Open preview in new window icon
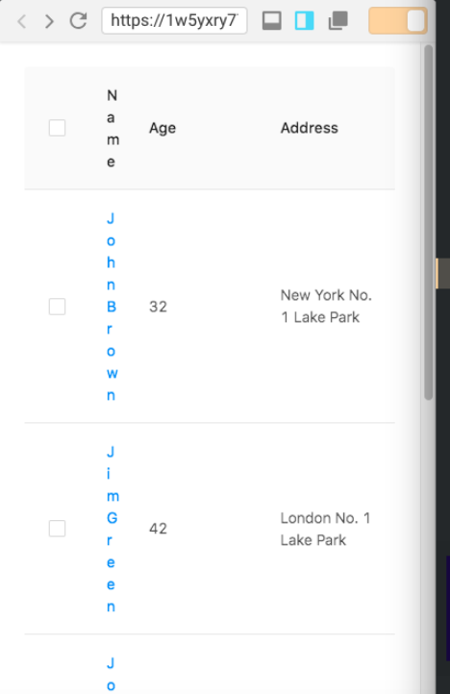450x694 pixels. (x=337, y=20)
